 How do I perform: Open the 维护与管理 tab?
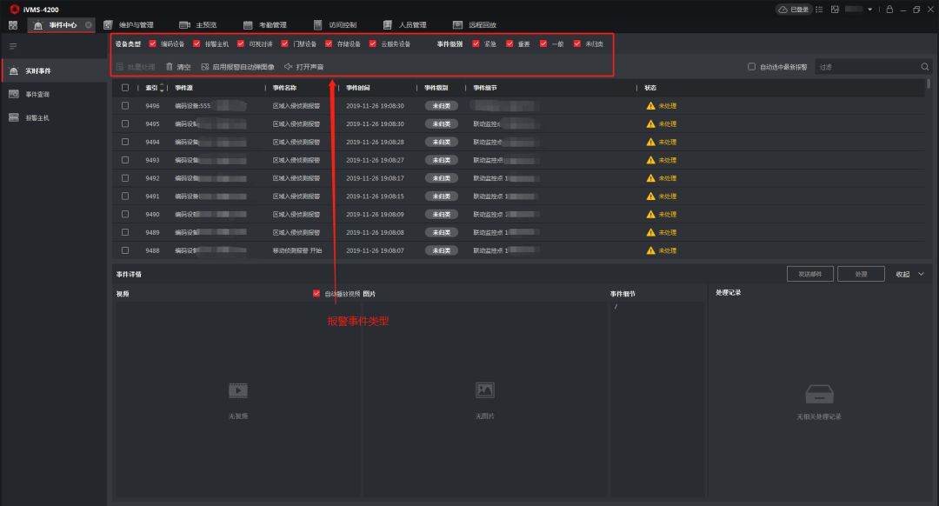[129, 25]
